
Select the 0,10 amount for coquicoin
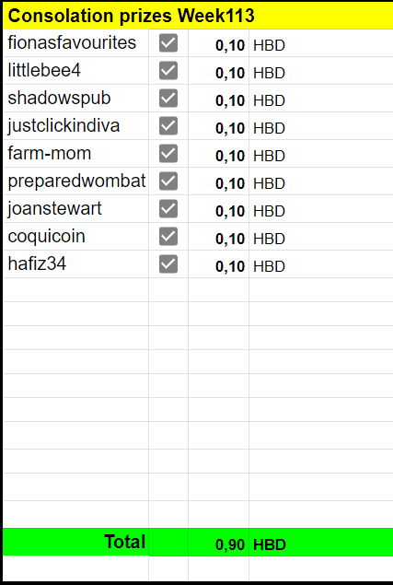coord(218,237)
